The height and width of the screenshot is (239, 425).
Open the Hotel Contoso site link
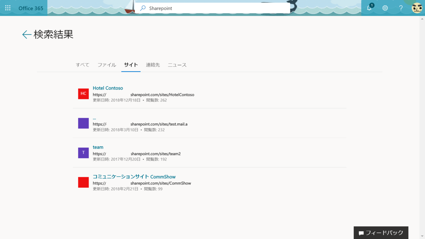click(x=108, y=88)
